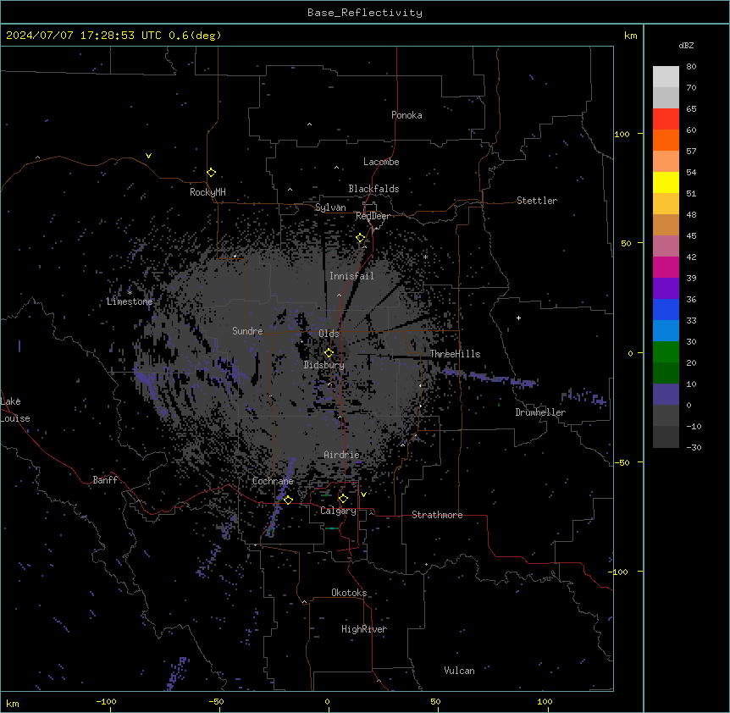Click the Drumheller label
Screen dimensions: 730x713
click(x=540, y=412)
